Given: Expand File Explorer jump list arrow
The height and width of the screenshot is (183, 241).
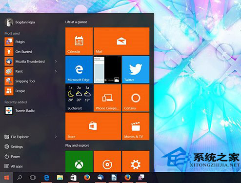Looking at the screenshot, I should [x=56, y=137].
